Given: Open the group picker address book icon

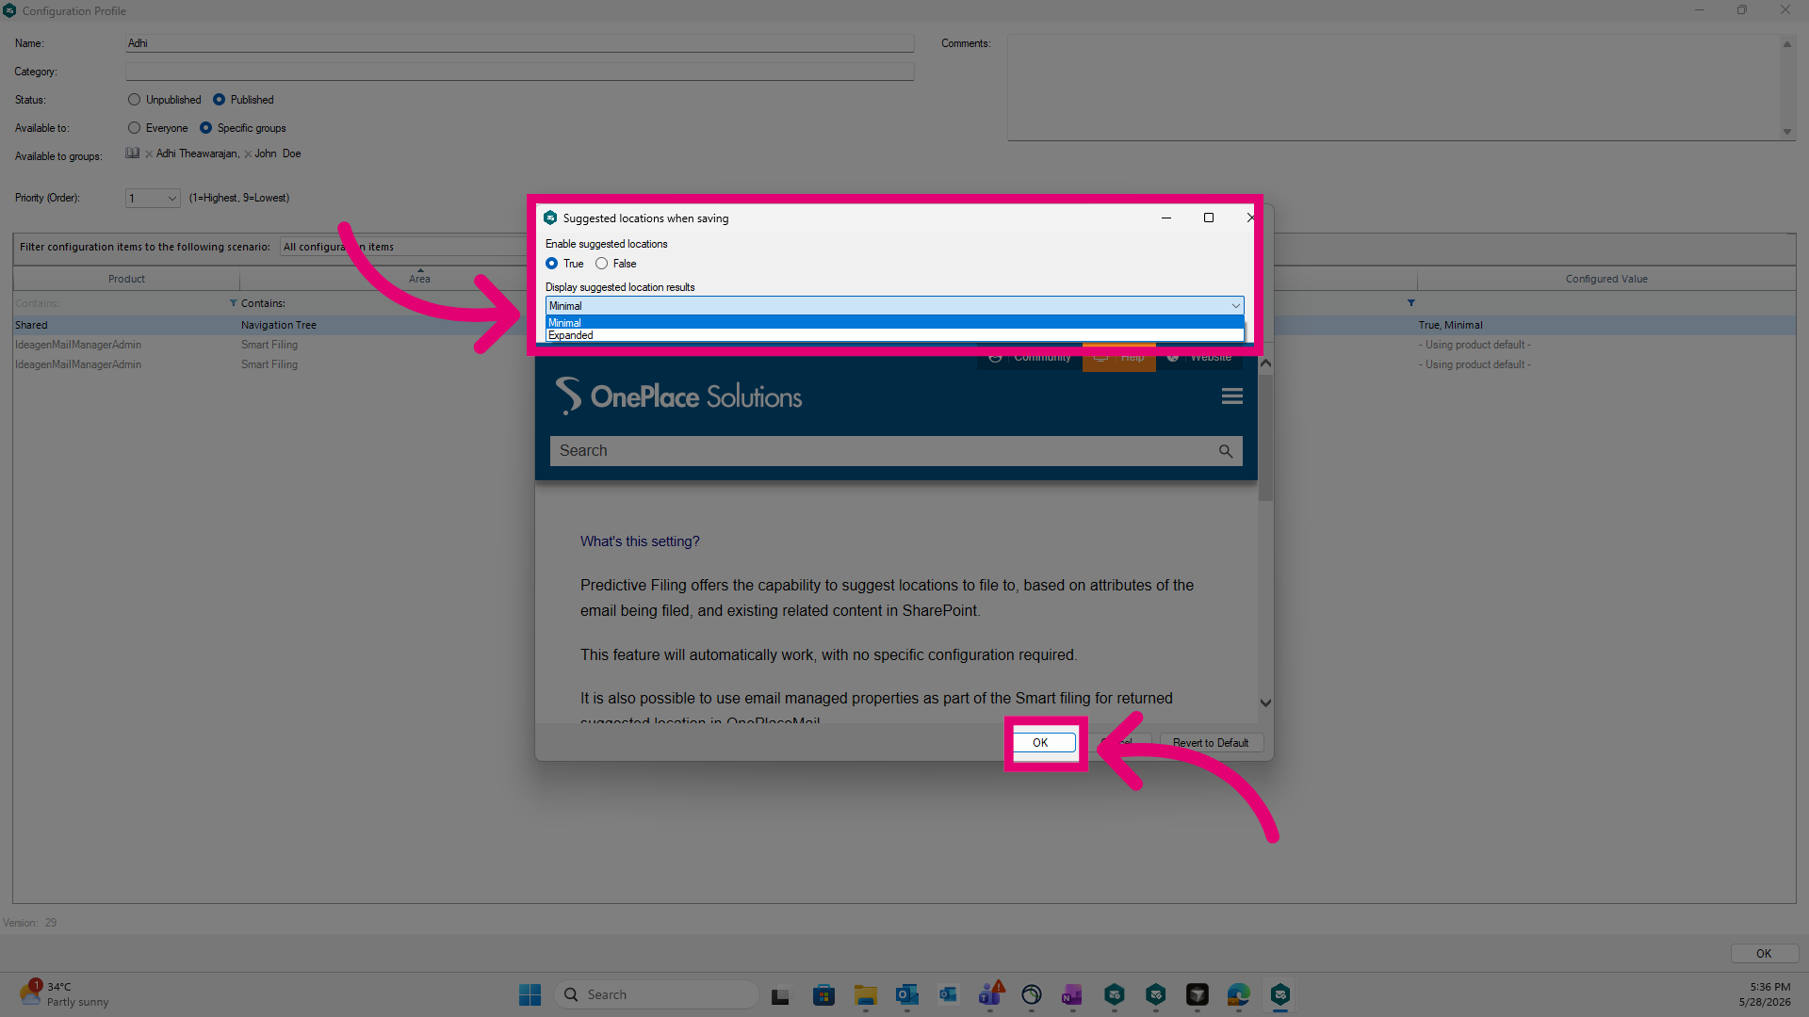Looking at the screenshot, I should pos(133,153).
